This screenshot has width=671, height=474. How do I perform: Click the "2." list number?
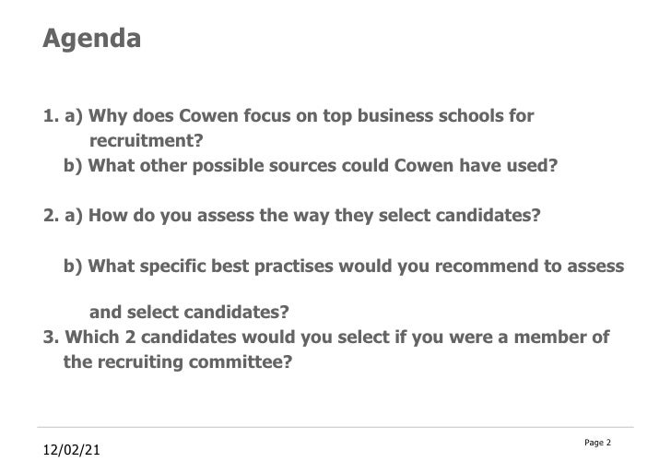click(51, 216)
